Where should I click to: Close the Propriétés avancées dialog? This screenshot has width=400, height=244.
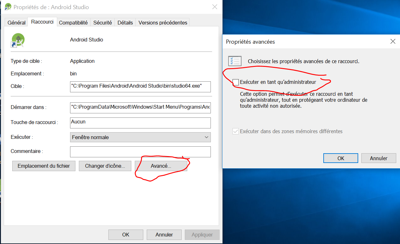392,41
